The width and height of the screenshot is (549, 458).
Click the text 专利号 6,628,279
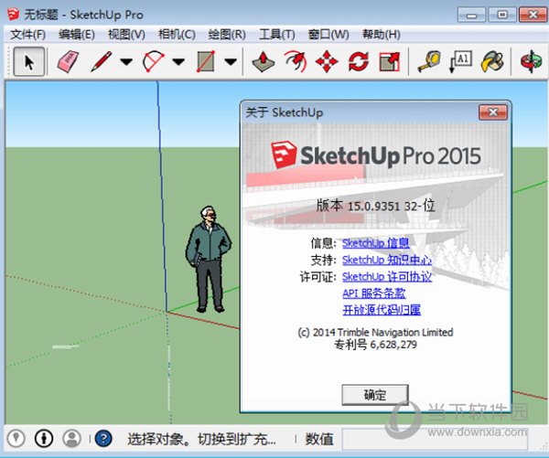[x=375, y=345]
